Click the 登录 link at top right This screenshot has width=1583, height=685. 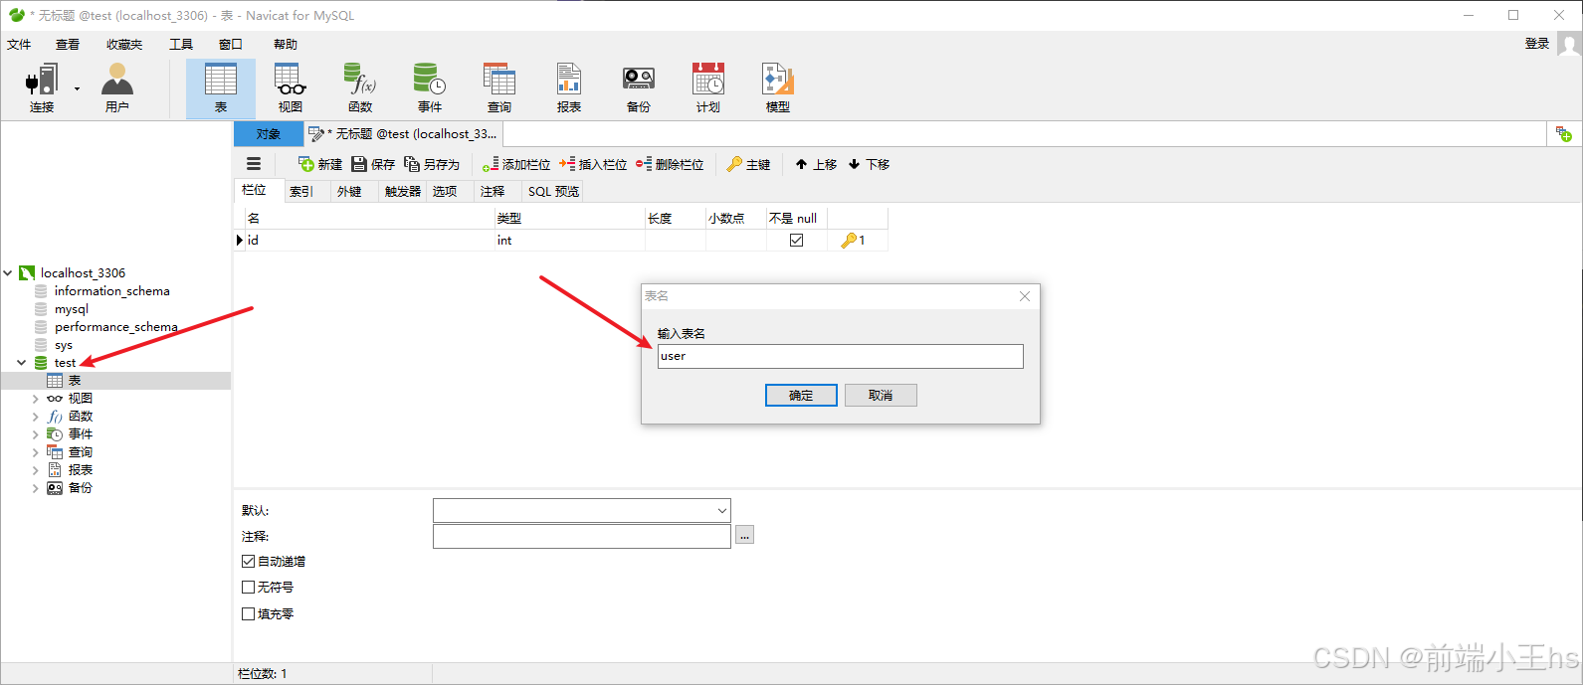1537,44
